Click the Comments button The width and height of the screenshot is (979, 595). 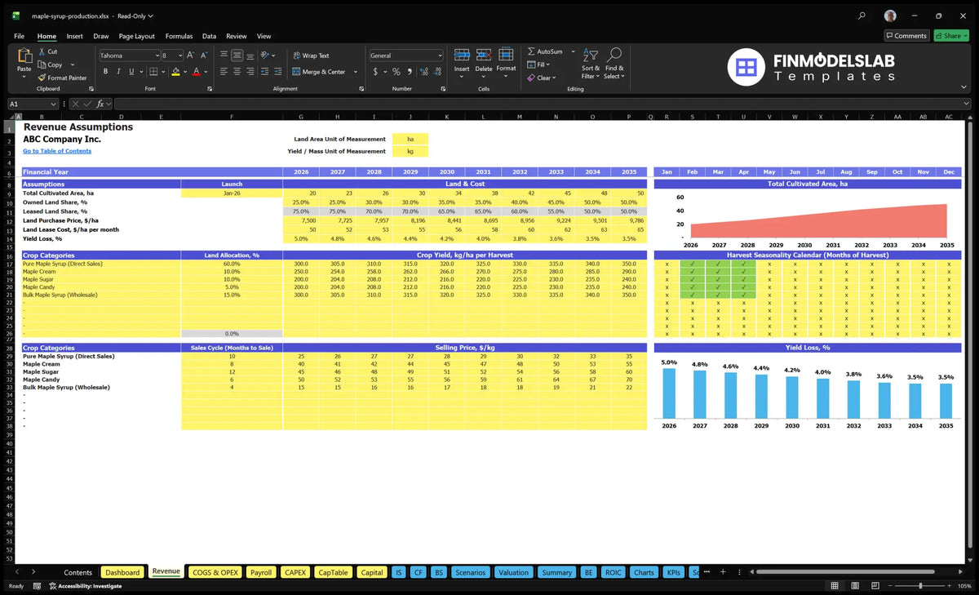click(906, 36)
